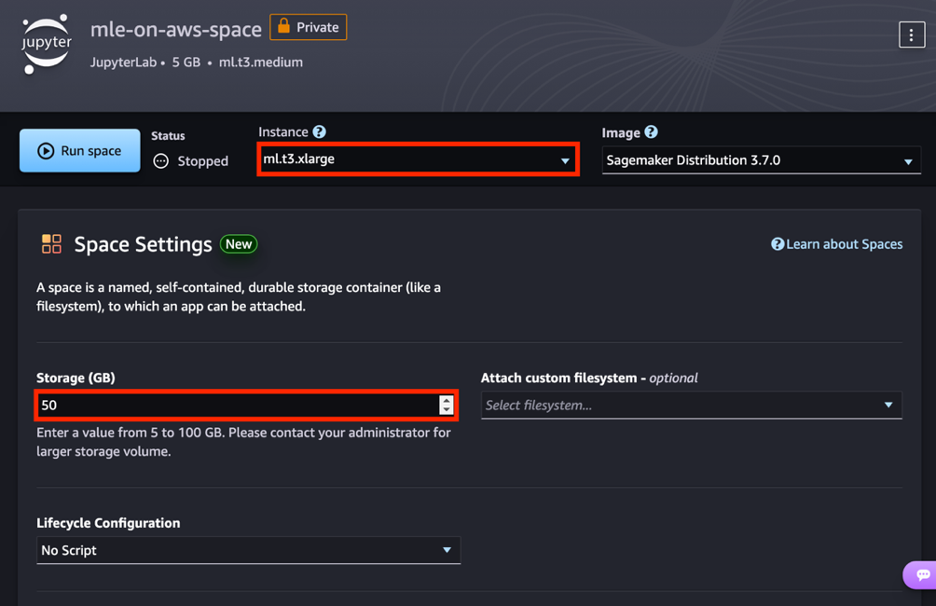Open the Sagemaker Distribution 3.7.0 Image dropdown
Viewport: 936px width, 606px height.
coord(761,160)
